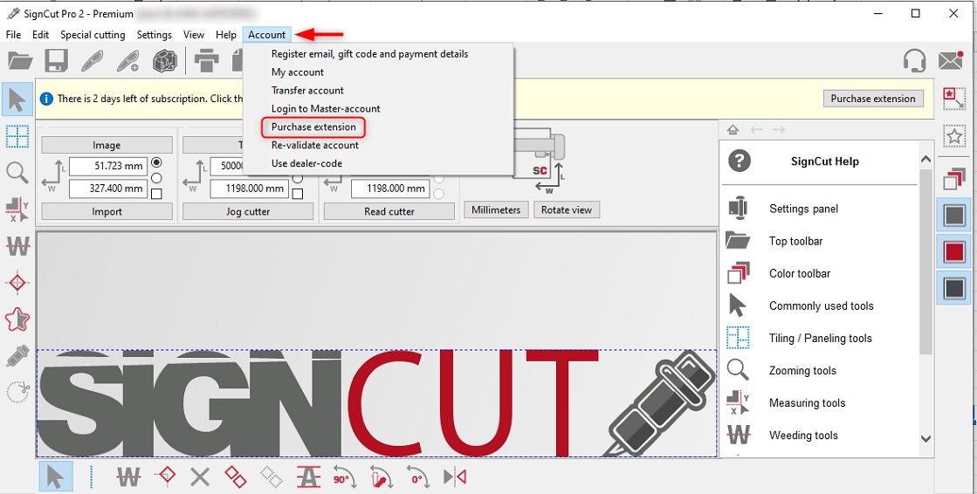Click the gray X icon in bottom toolbar

pyautogui.click(x=199, y=477)
